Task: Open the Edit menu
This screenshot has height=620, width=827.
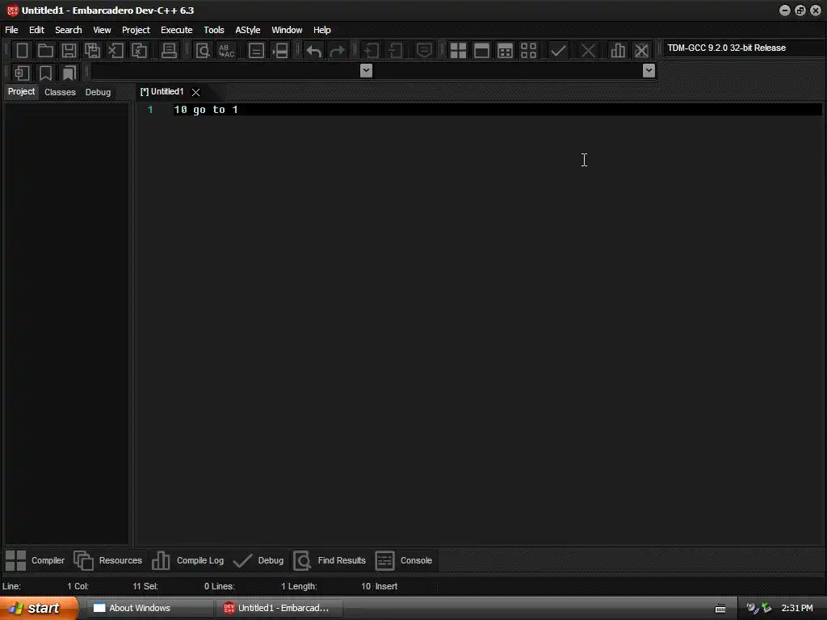Action: click(x=36, y=30)
